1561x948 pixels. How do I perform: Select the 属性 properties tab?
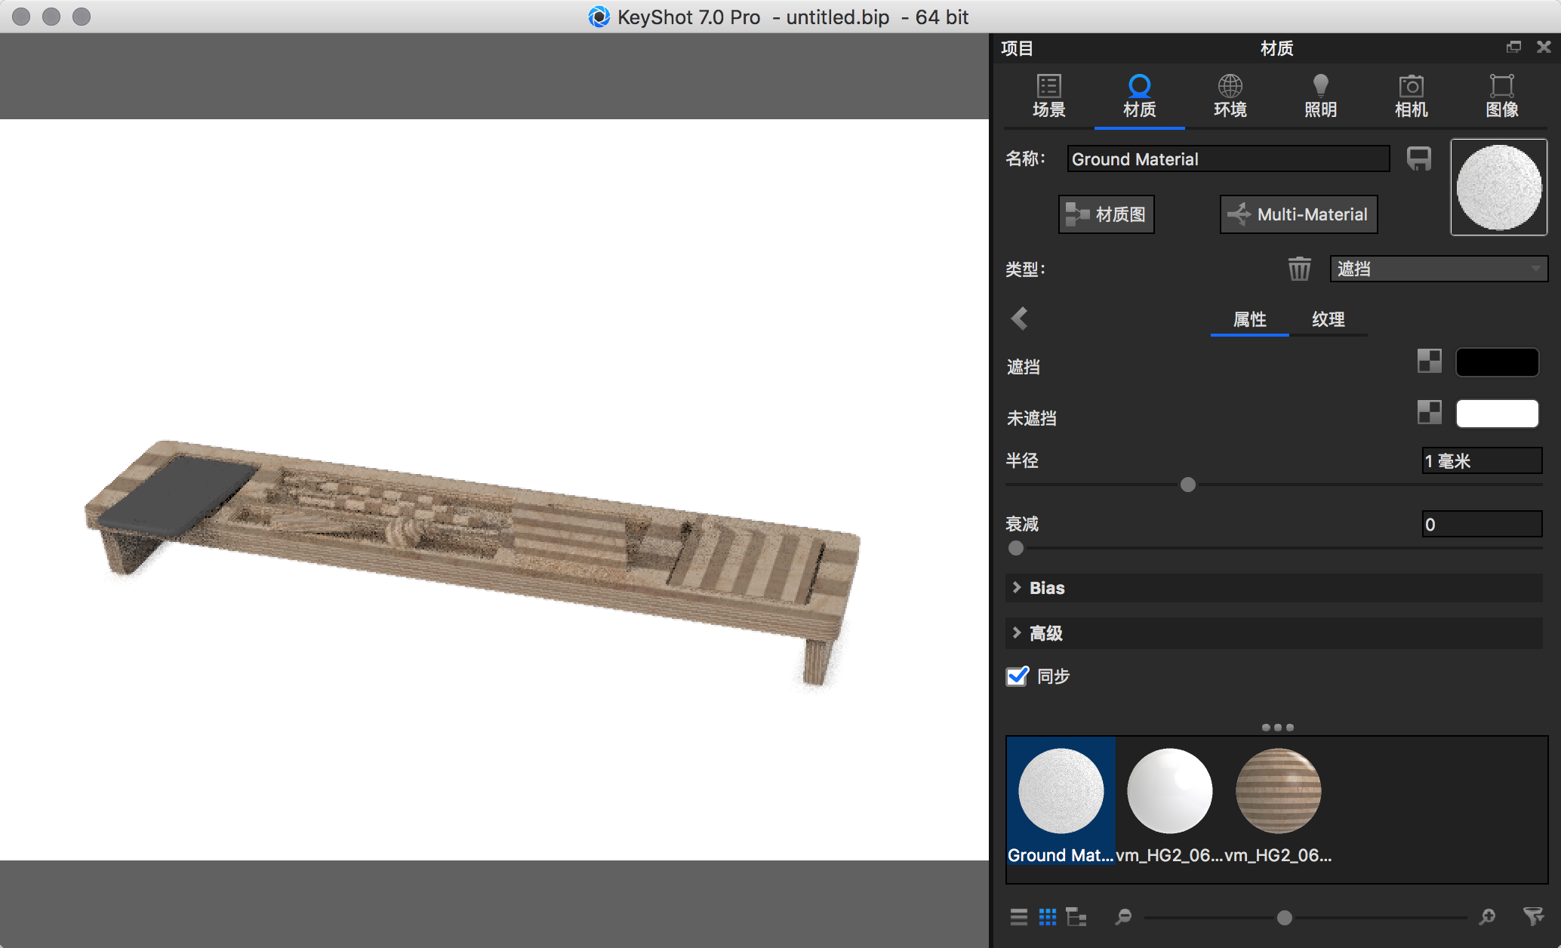[1249, 319]
